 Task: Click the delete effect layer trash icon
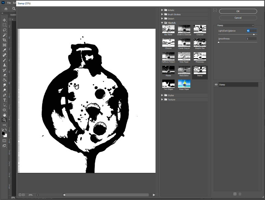coord(240,194)
